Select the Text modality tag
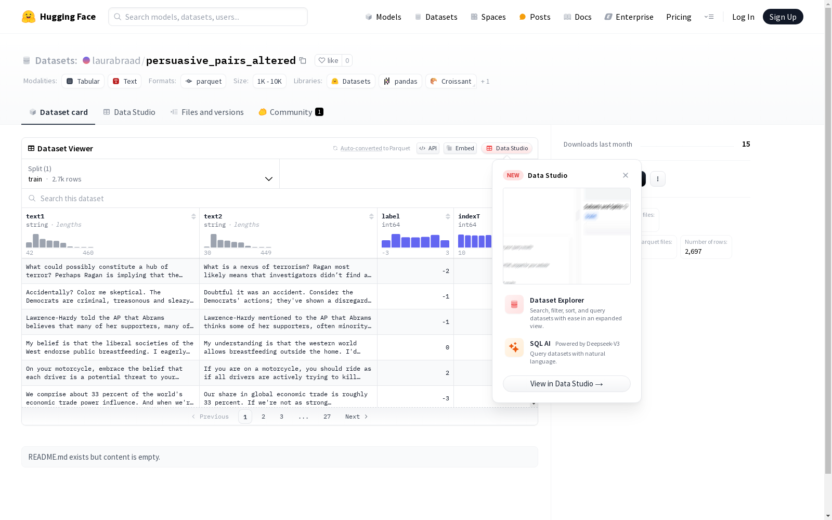Image resolution: width=832 pixels, height=520 pixels. [125, 81]
